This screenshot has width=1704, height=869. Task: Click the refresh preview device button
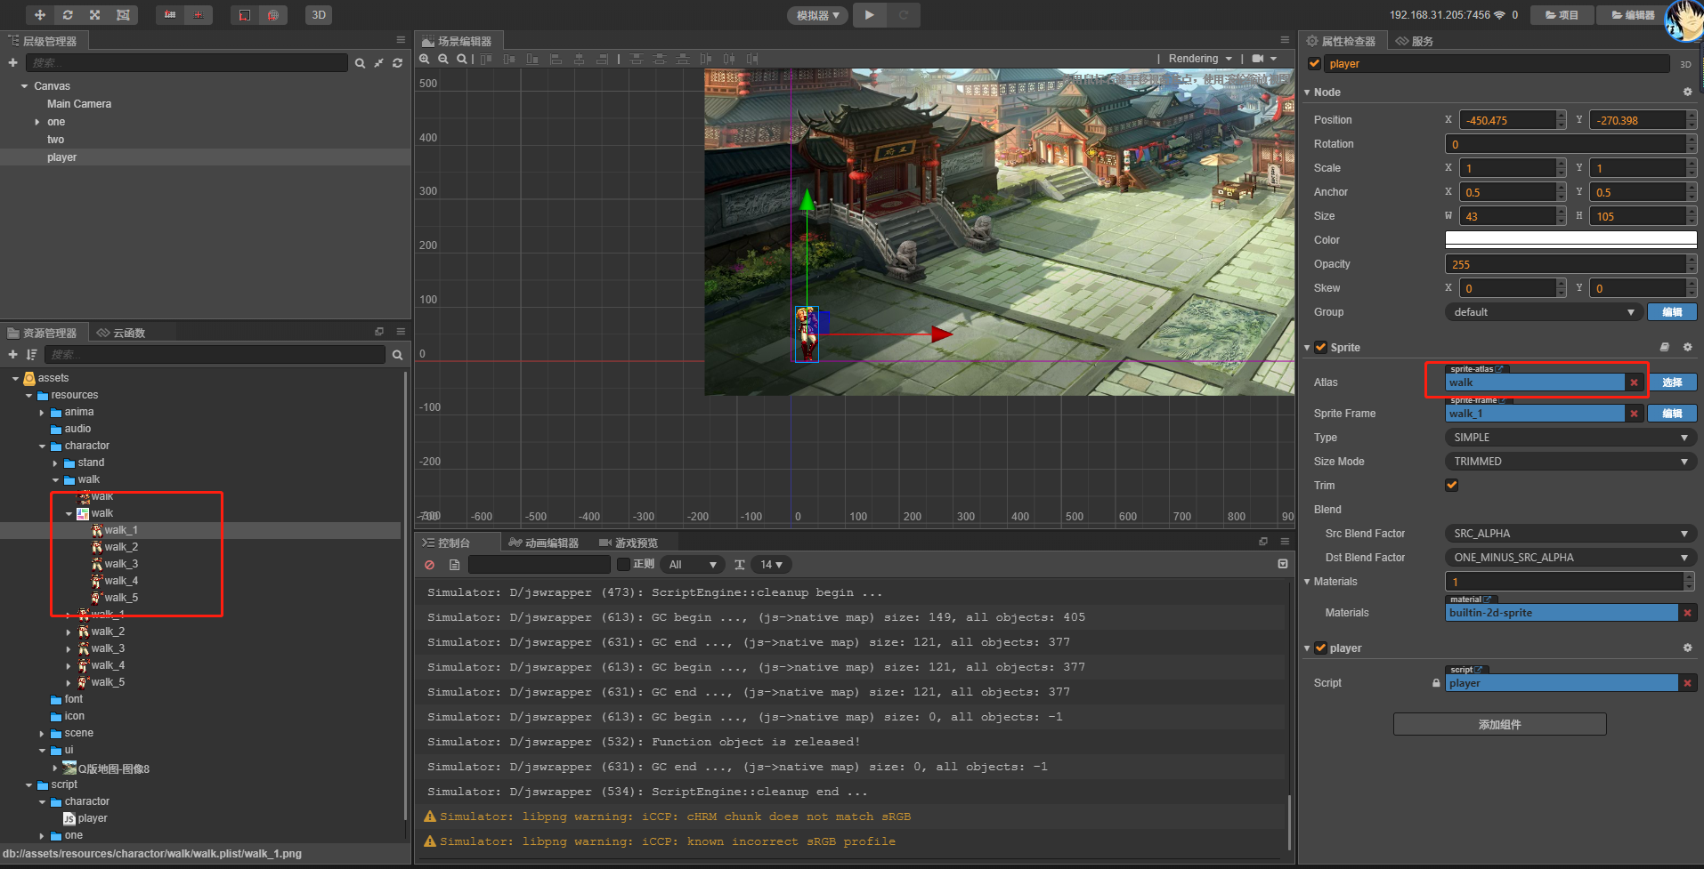[904, 14]
